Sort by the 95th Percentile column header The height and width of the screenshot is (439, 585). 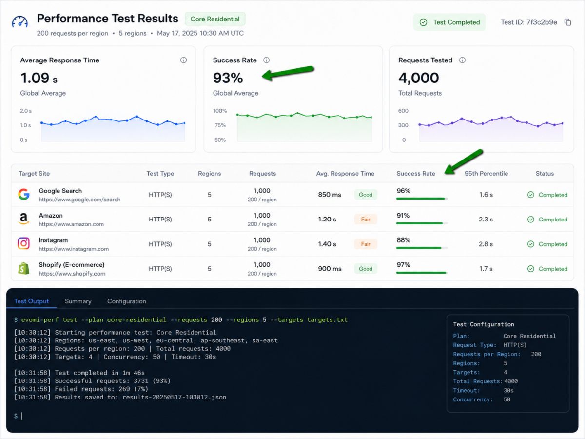pyautogui.click(x=486, y=174)
